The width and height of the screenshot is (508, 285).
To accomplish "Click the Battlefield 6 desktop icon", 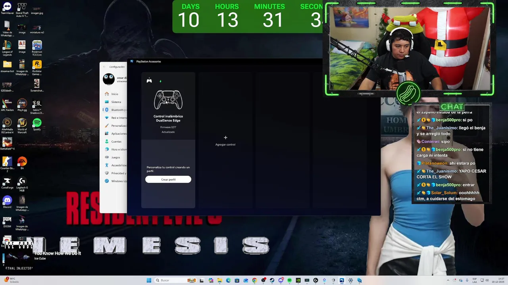I will 7,143.
